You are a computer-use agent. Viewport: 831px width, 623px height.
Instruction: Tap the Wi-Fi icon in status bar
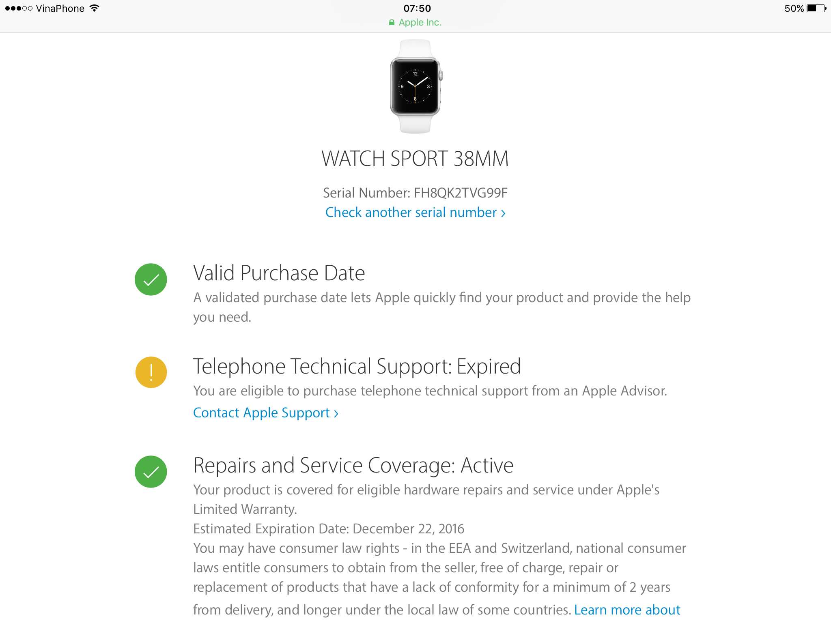pos(94,8)
